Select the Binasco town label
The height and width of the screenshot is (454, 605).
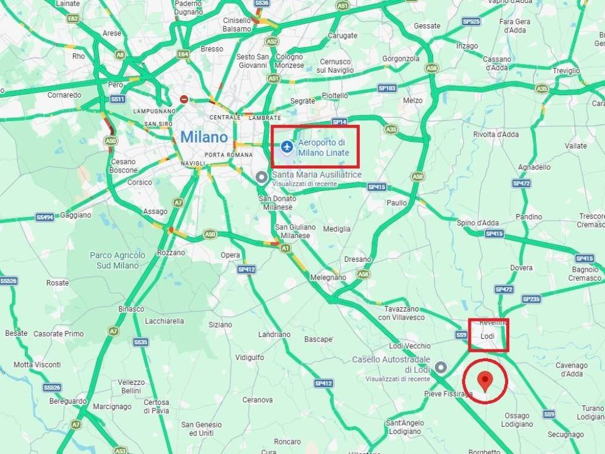click(131, 309)
